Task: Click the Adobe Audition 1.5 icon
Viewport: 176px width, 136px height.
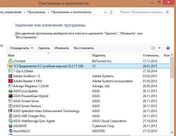Action: 11,76
